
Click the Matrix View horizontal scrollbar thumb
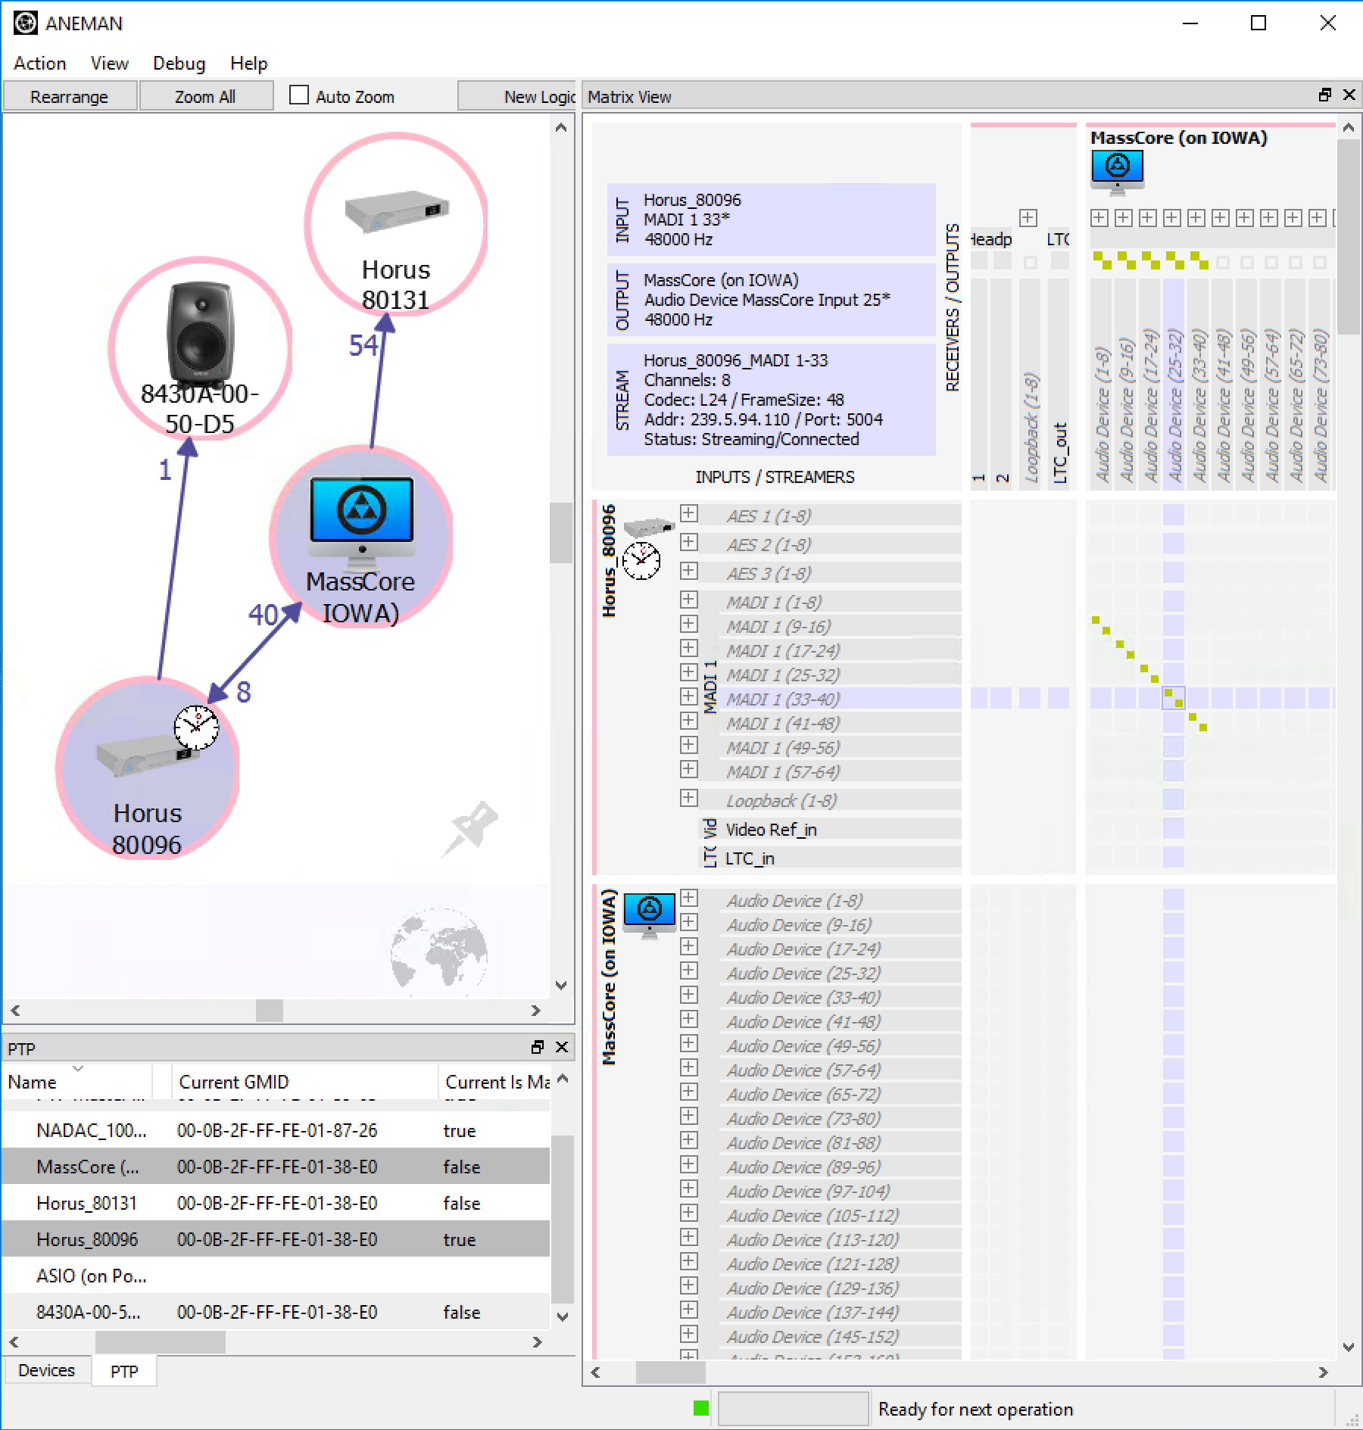[670, 1372]
